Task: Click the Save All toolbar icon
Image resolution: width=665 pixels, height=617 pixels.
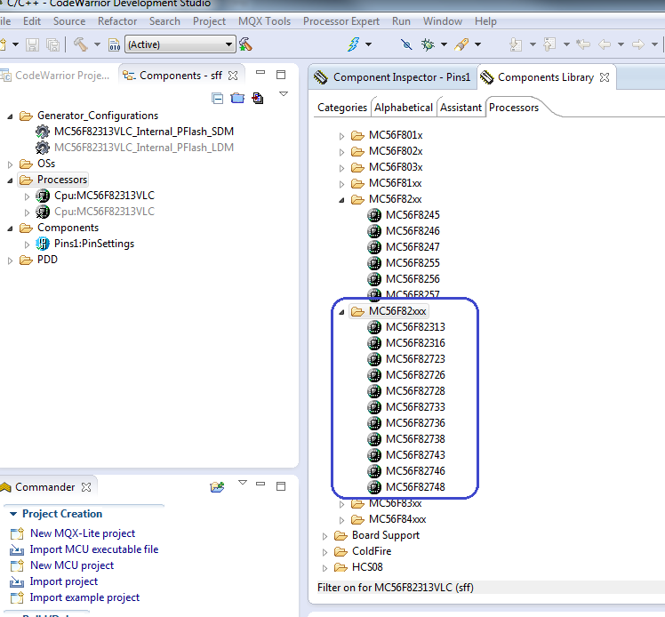Action: 53,44
